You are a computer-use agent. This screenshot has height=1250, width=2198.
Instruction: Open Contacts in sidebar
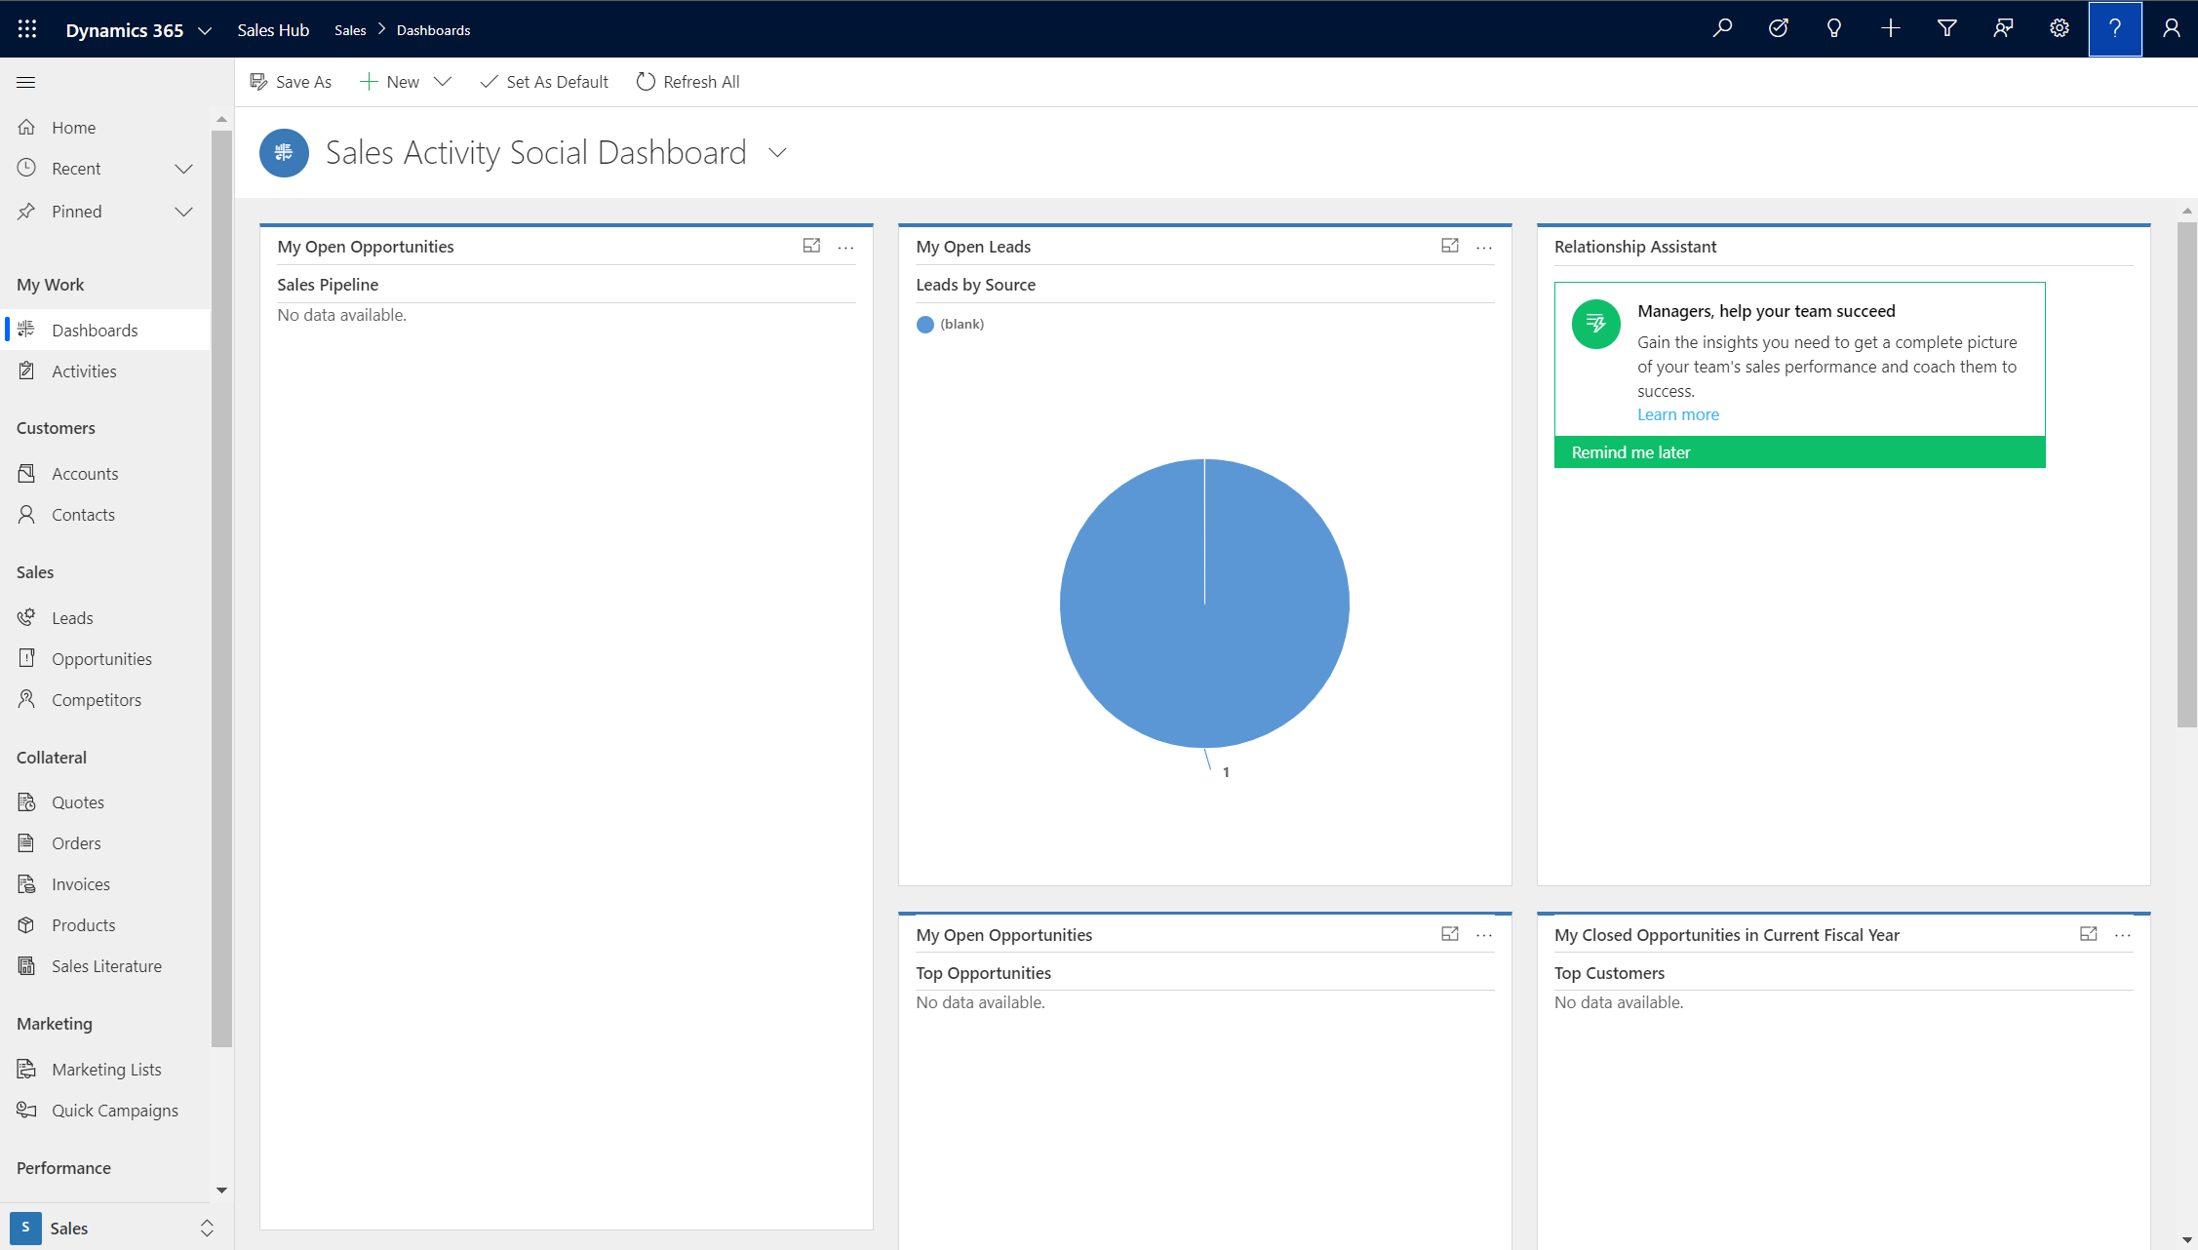pyautogui.click(x=105, y=515)
